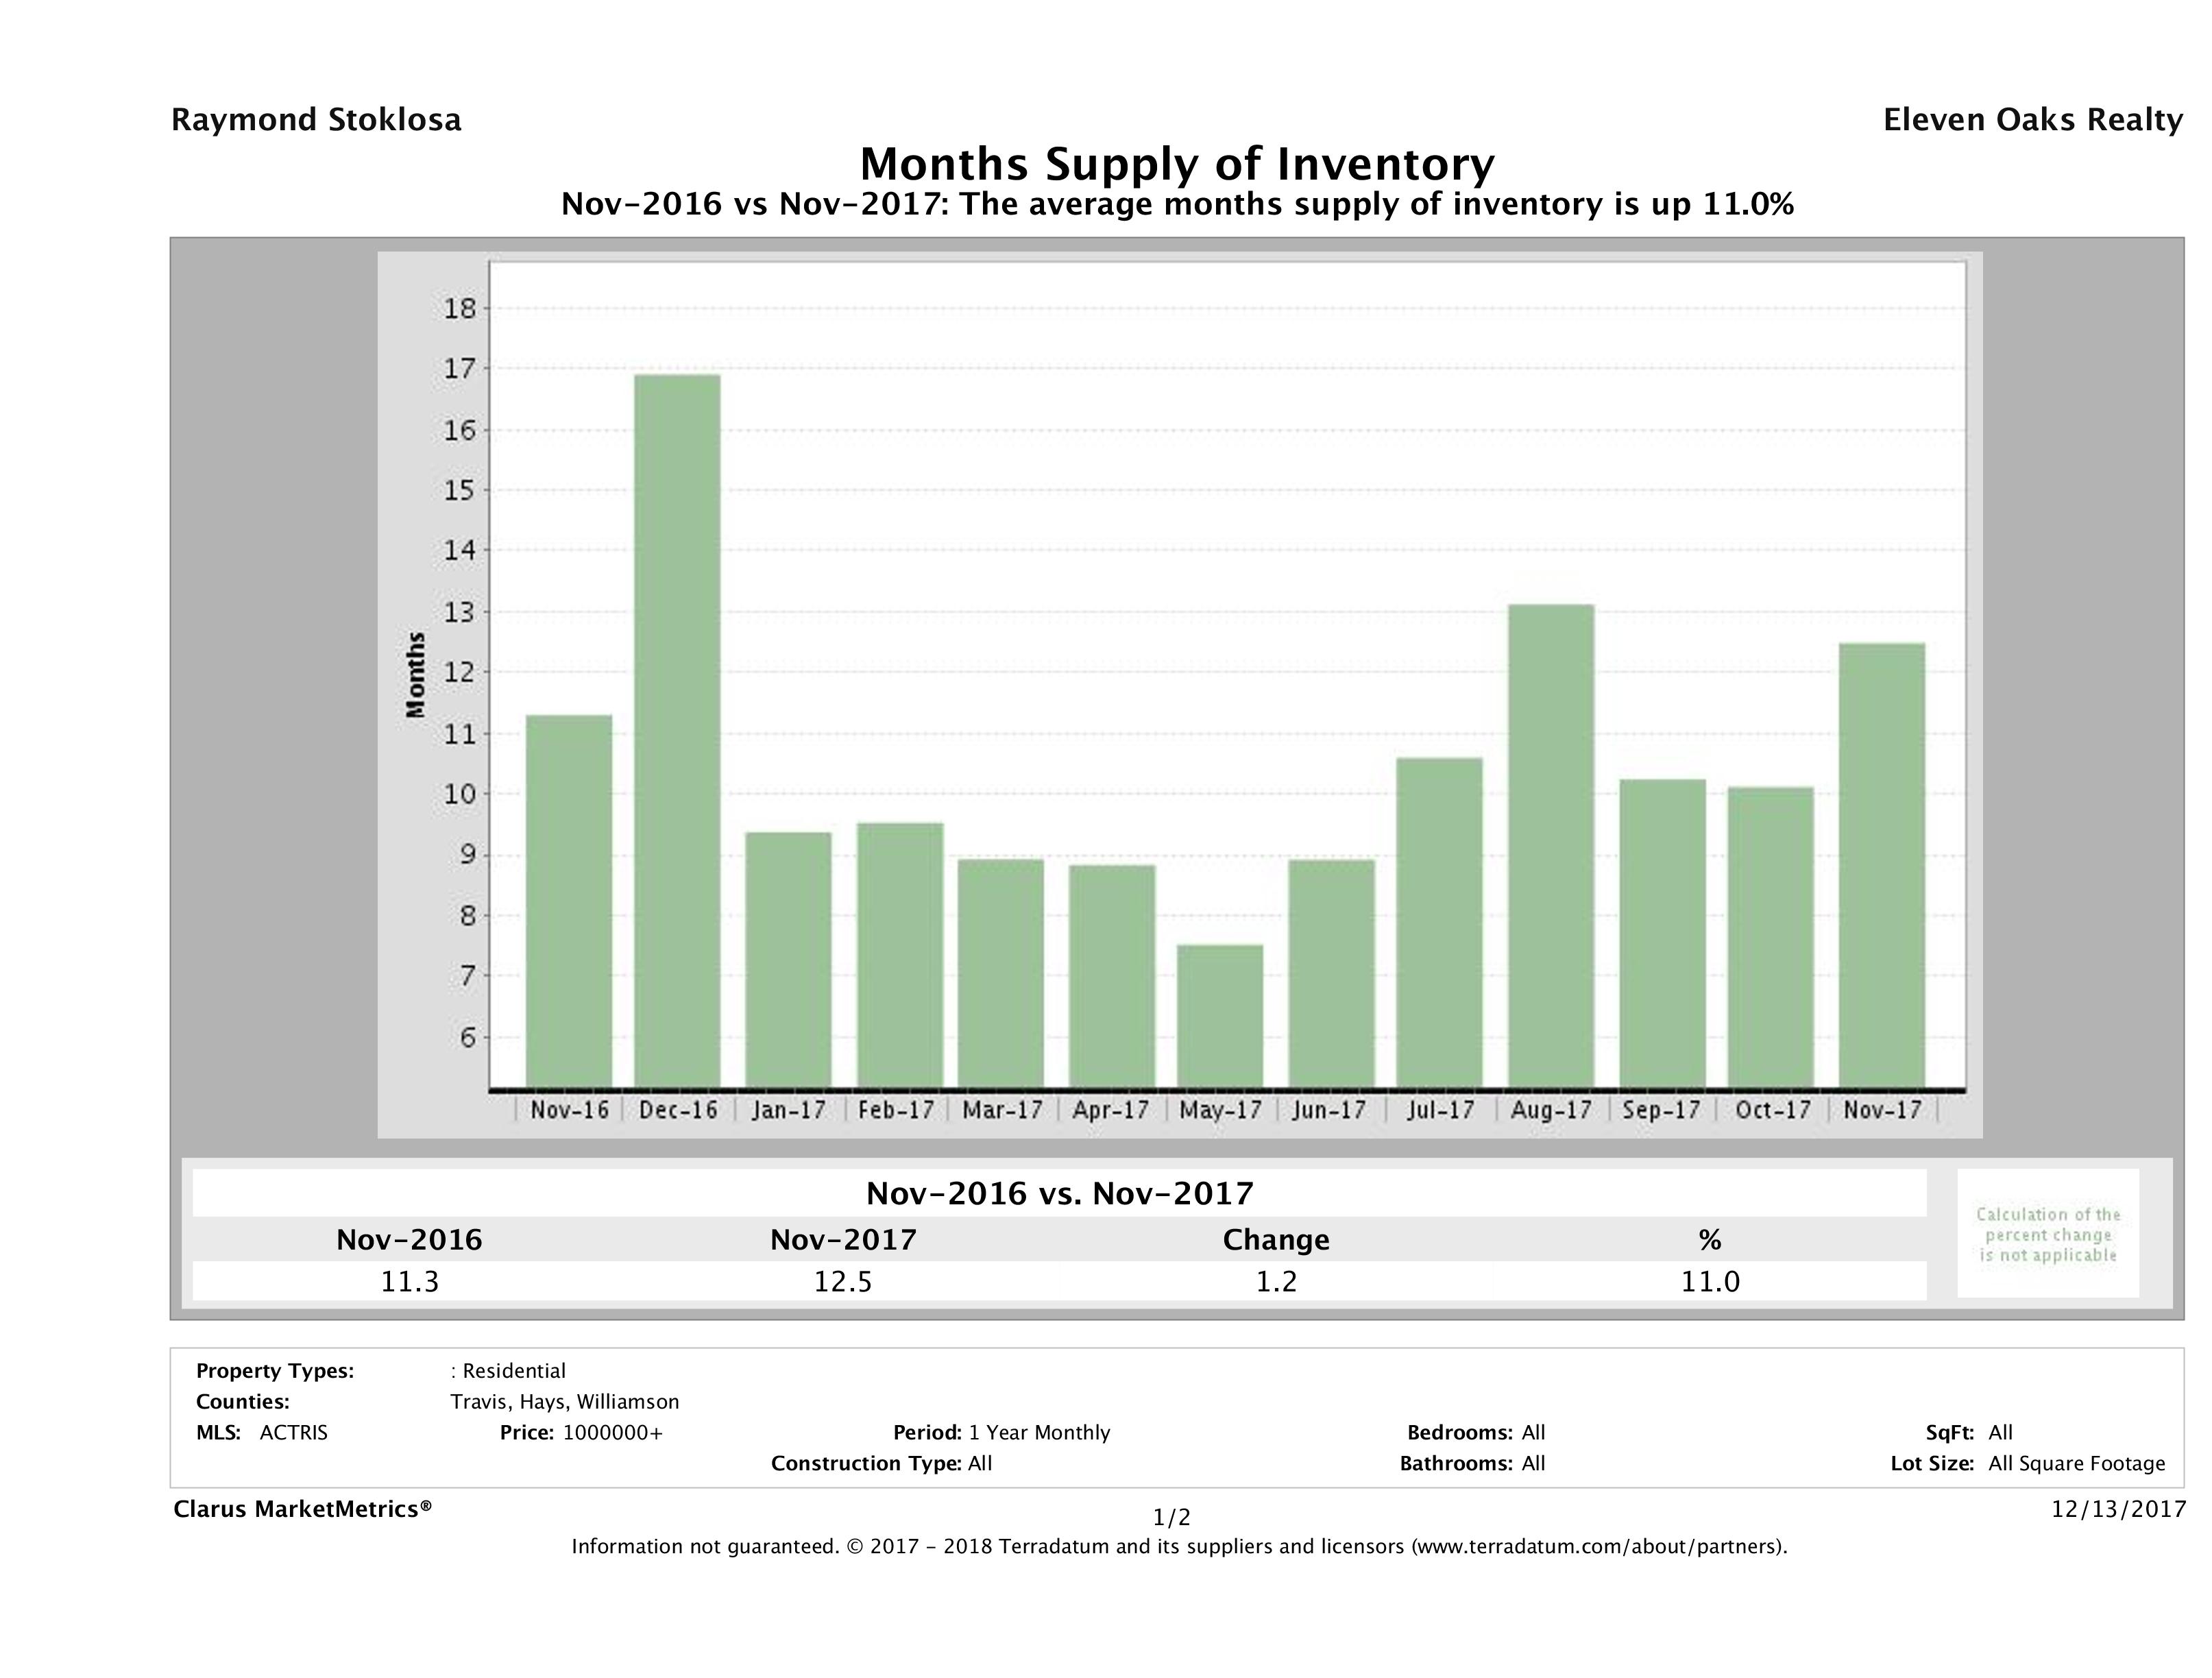
Task: Click the Nov-2016 value 11.3
Action: point(409,1281)
